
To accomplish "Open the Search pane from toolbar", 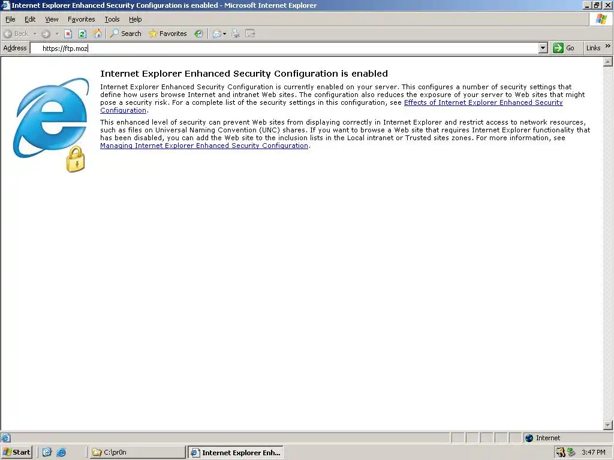I will click(x=126, y=34).
